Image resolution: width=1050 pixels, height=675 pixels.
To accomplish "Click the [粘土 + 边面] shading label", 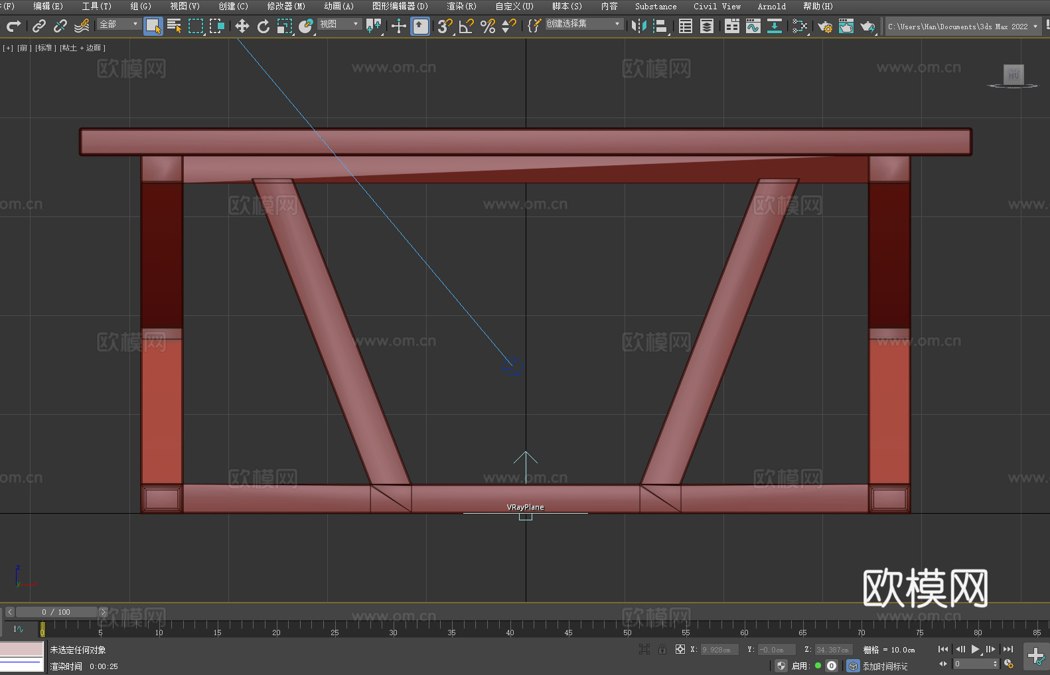I will (x=82, y=48).
